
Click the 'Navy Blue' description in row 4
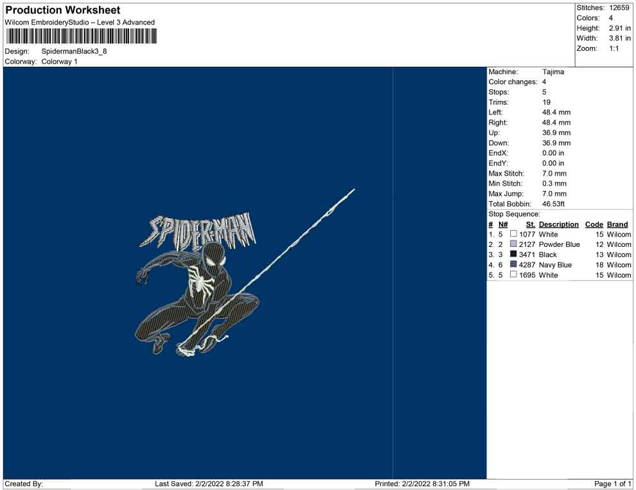coord(555,265)
